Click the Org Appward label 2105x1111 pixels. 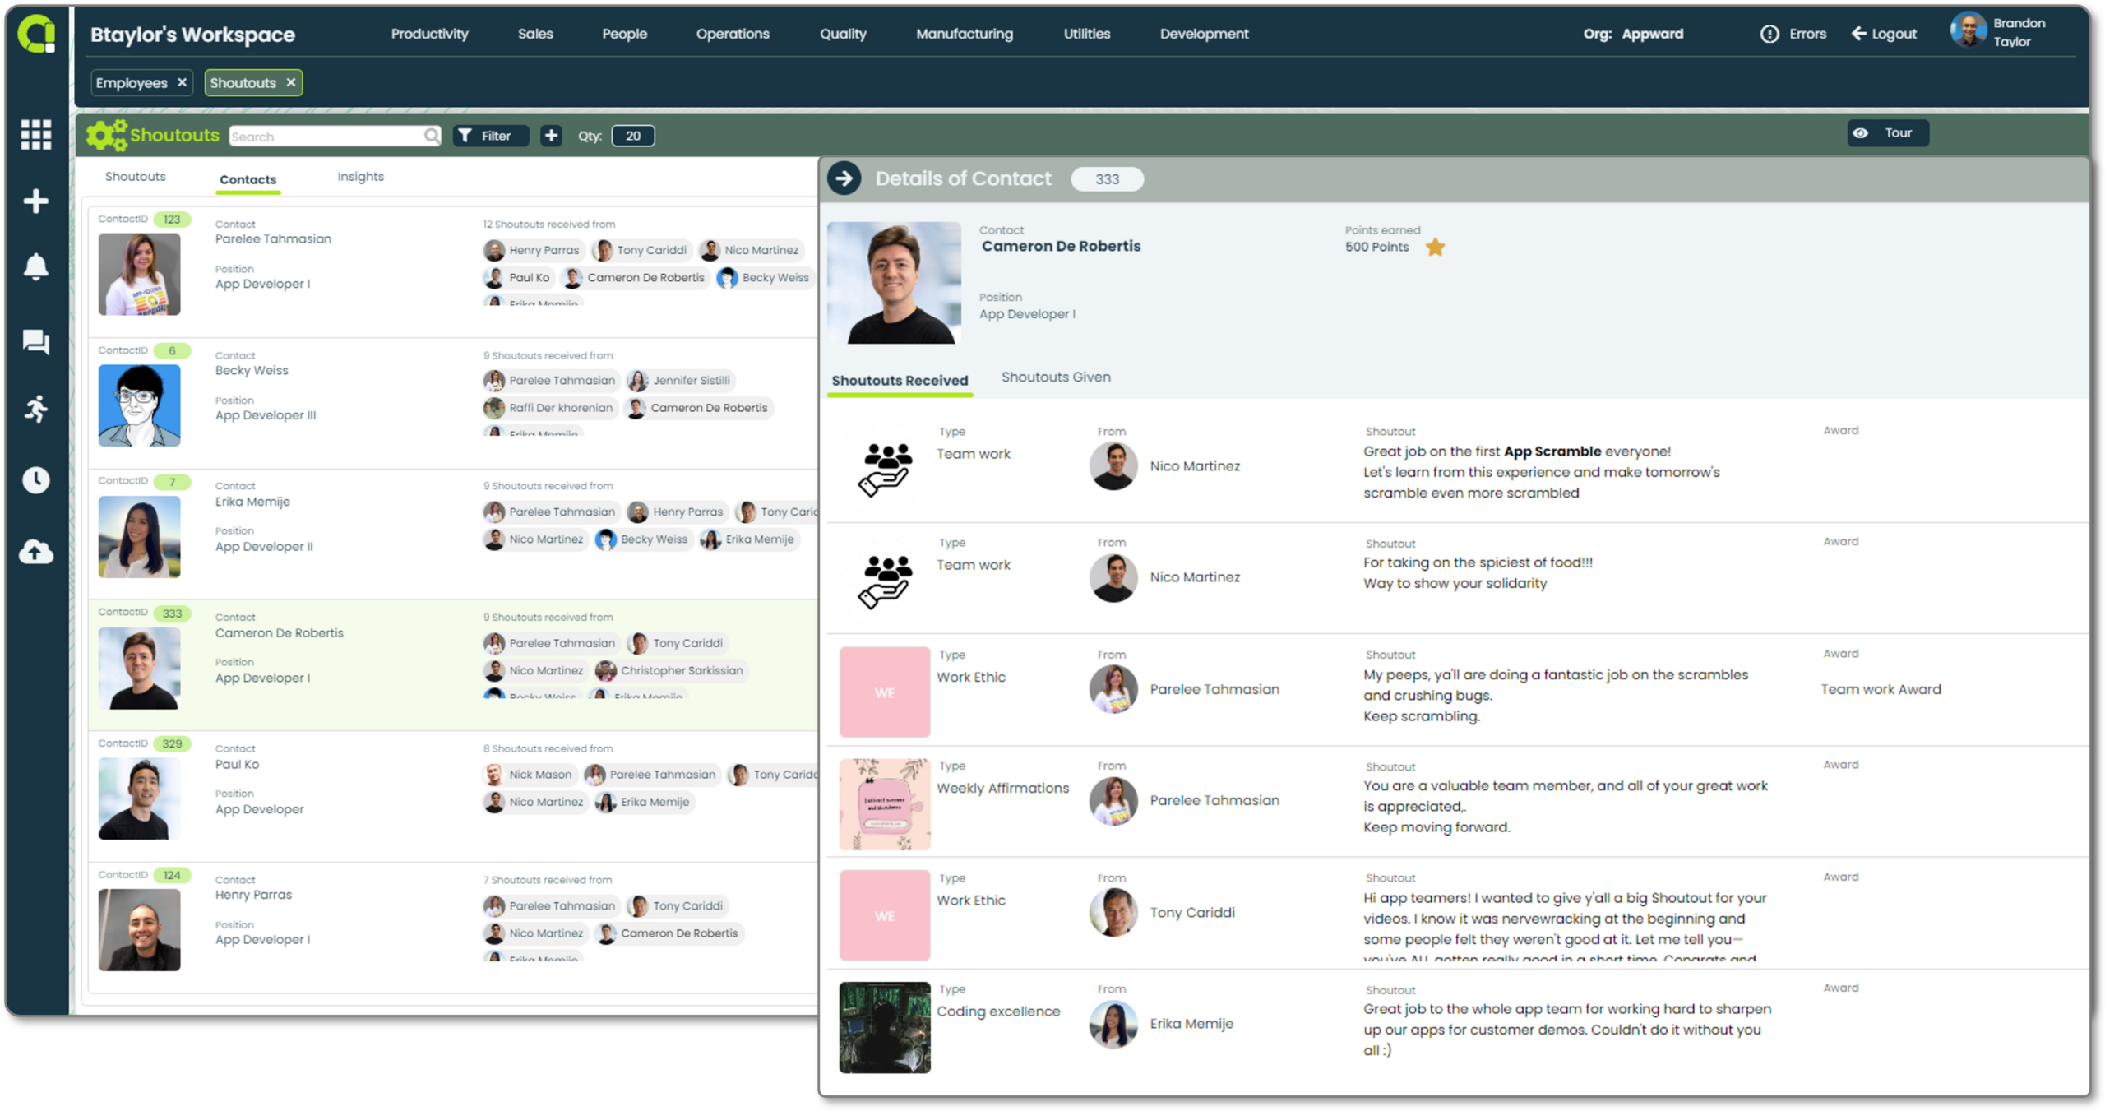(x=1633, y=34)
